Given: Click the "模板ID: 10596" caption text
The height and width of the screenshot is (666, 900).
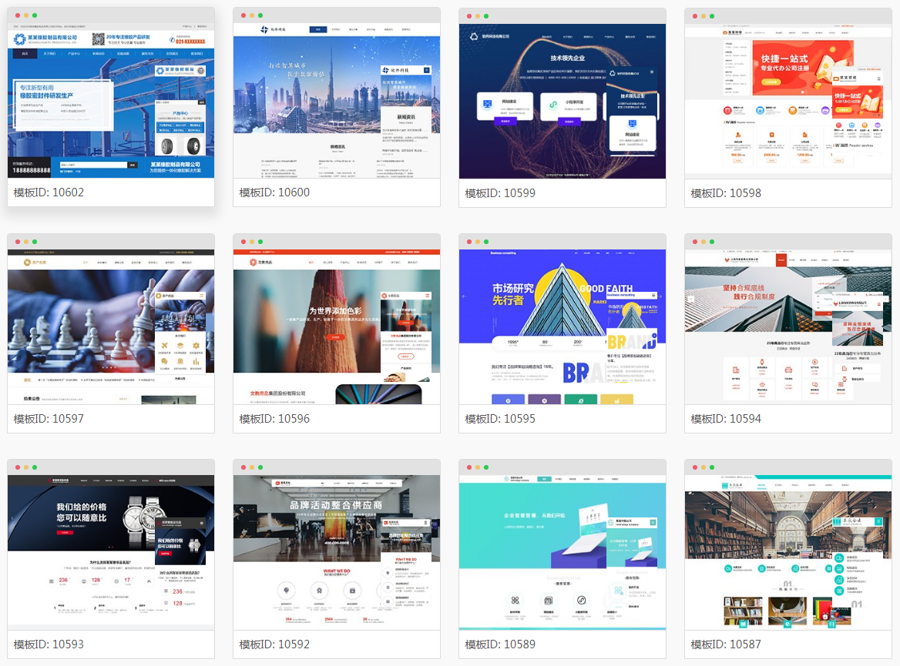Looking at the screenshot, I should [274, 419].
